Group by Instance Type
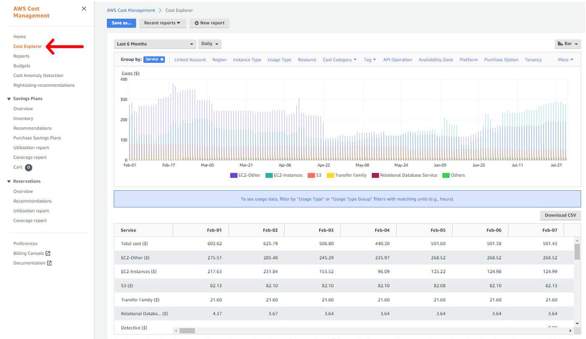Image resolution: width=586 pixels, height=339 pixels. pos(247,60)
